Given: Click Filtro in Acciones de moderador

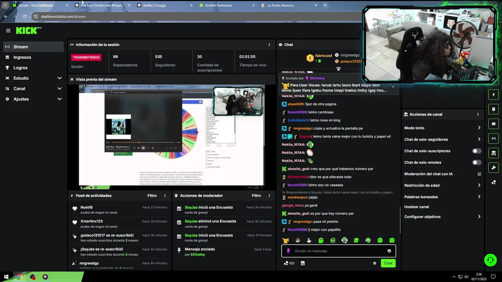Looking at the screenshot, I should [x=256, y=195].
